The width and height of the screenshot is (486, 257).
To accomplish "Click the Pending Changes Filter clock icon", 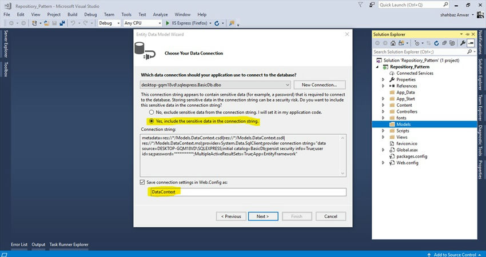I will point(417,43).
